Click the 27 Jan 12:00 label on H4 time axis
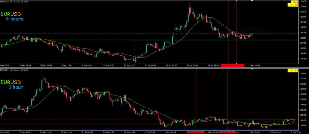The height and width of the screenshot is (134, 309). coord(192,65)
